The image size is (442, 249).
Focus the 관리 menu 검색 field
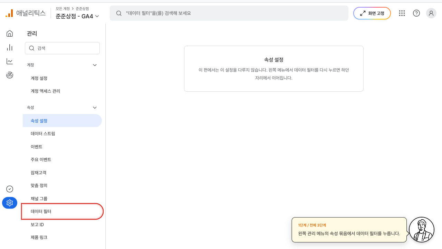(62, 48)
